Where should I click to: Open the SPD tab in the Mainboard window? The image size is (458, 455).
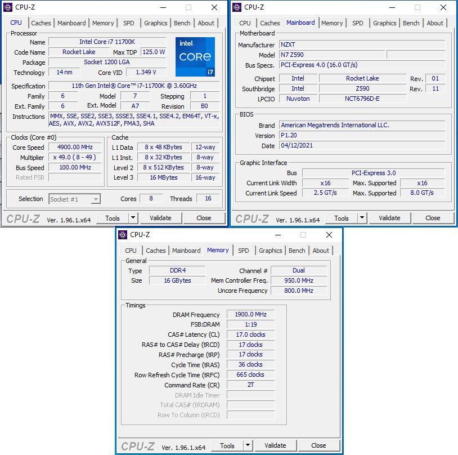tap(357, 23)
